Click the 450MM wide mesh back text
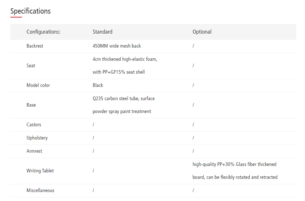This screenshot has height=201, width=305. 117,46
